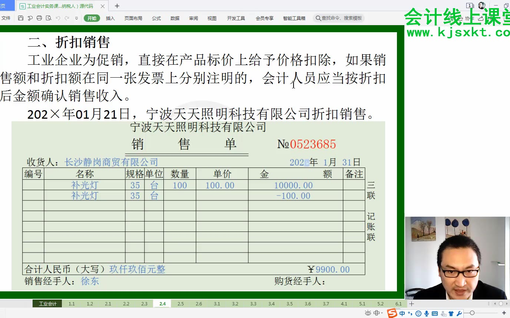Switch to sheet tab 3.3
The image size is (510, 318).
coord(253,304)
